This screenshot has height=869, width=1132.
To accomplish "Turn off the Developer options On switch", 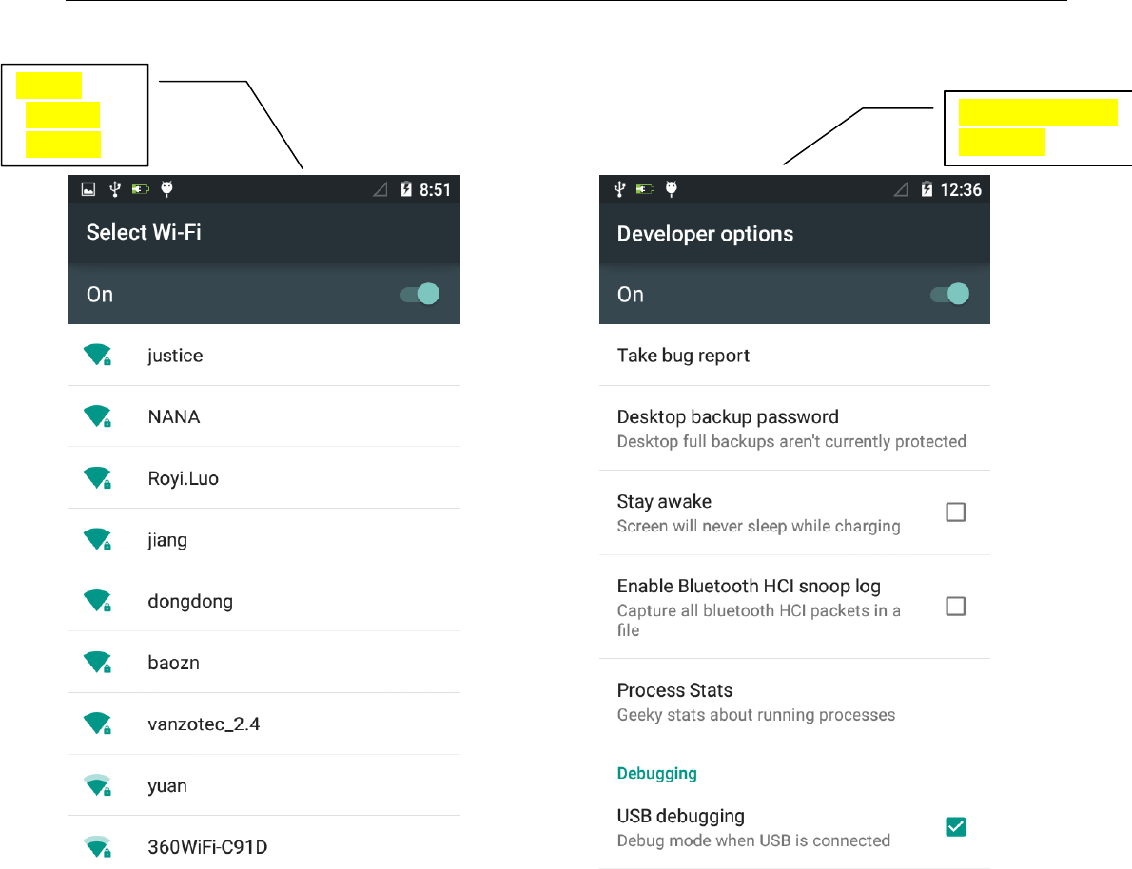I will point(950,294).
